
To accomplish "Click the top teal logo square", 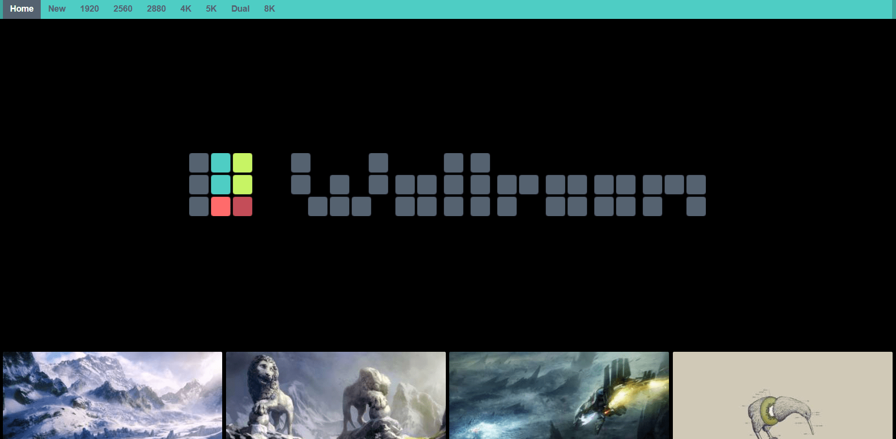I will [221, 163].
